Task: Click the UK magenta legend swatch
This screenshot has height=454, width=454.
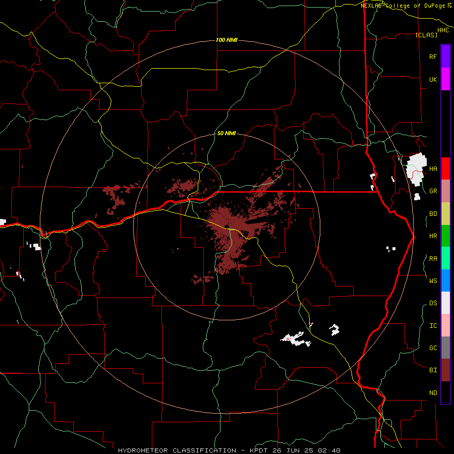Action: (x=445, y=79)
